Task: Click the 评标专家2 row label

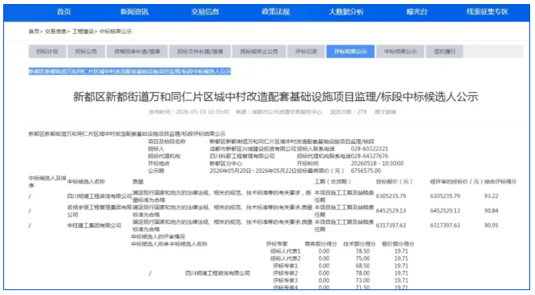Action: click(285, 273)
